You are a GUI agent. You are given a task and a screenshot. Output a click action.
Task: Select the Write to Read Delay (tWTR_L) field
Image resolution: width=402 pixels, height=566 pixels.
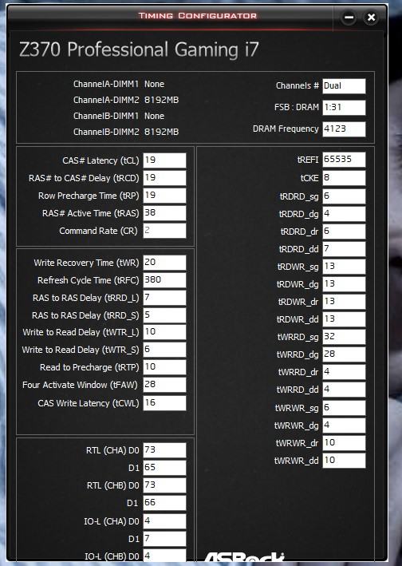pos(165,332)
